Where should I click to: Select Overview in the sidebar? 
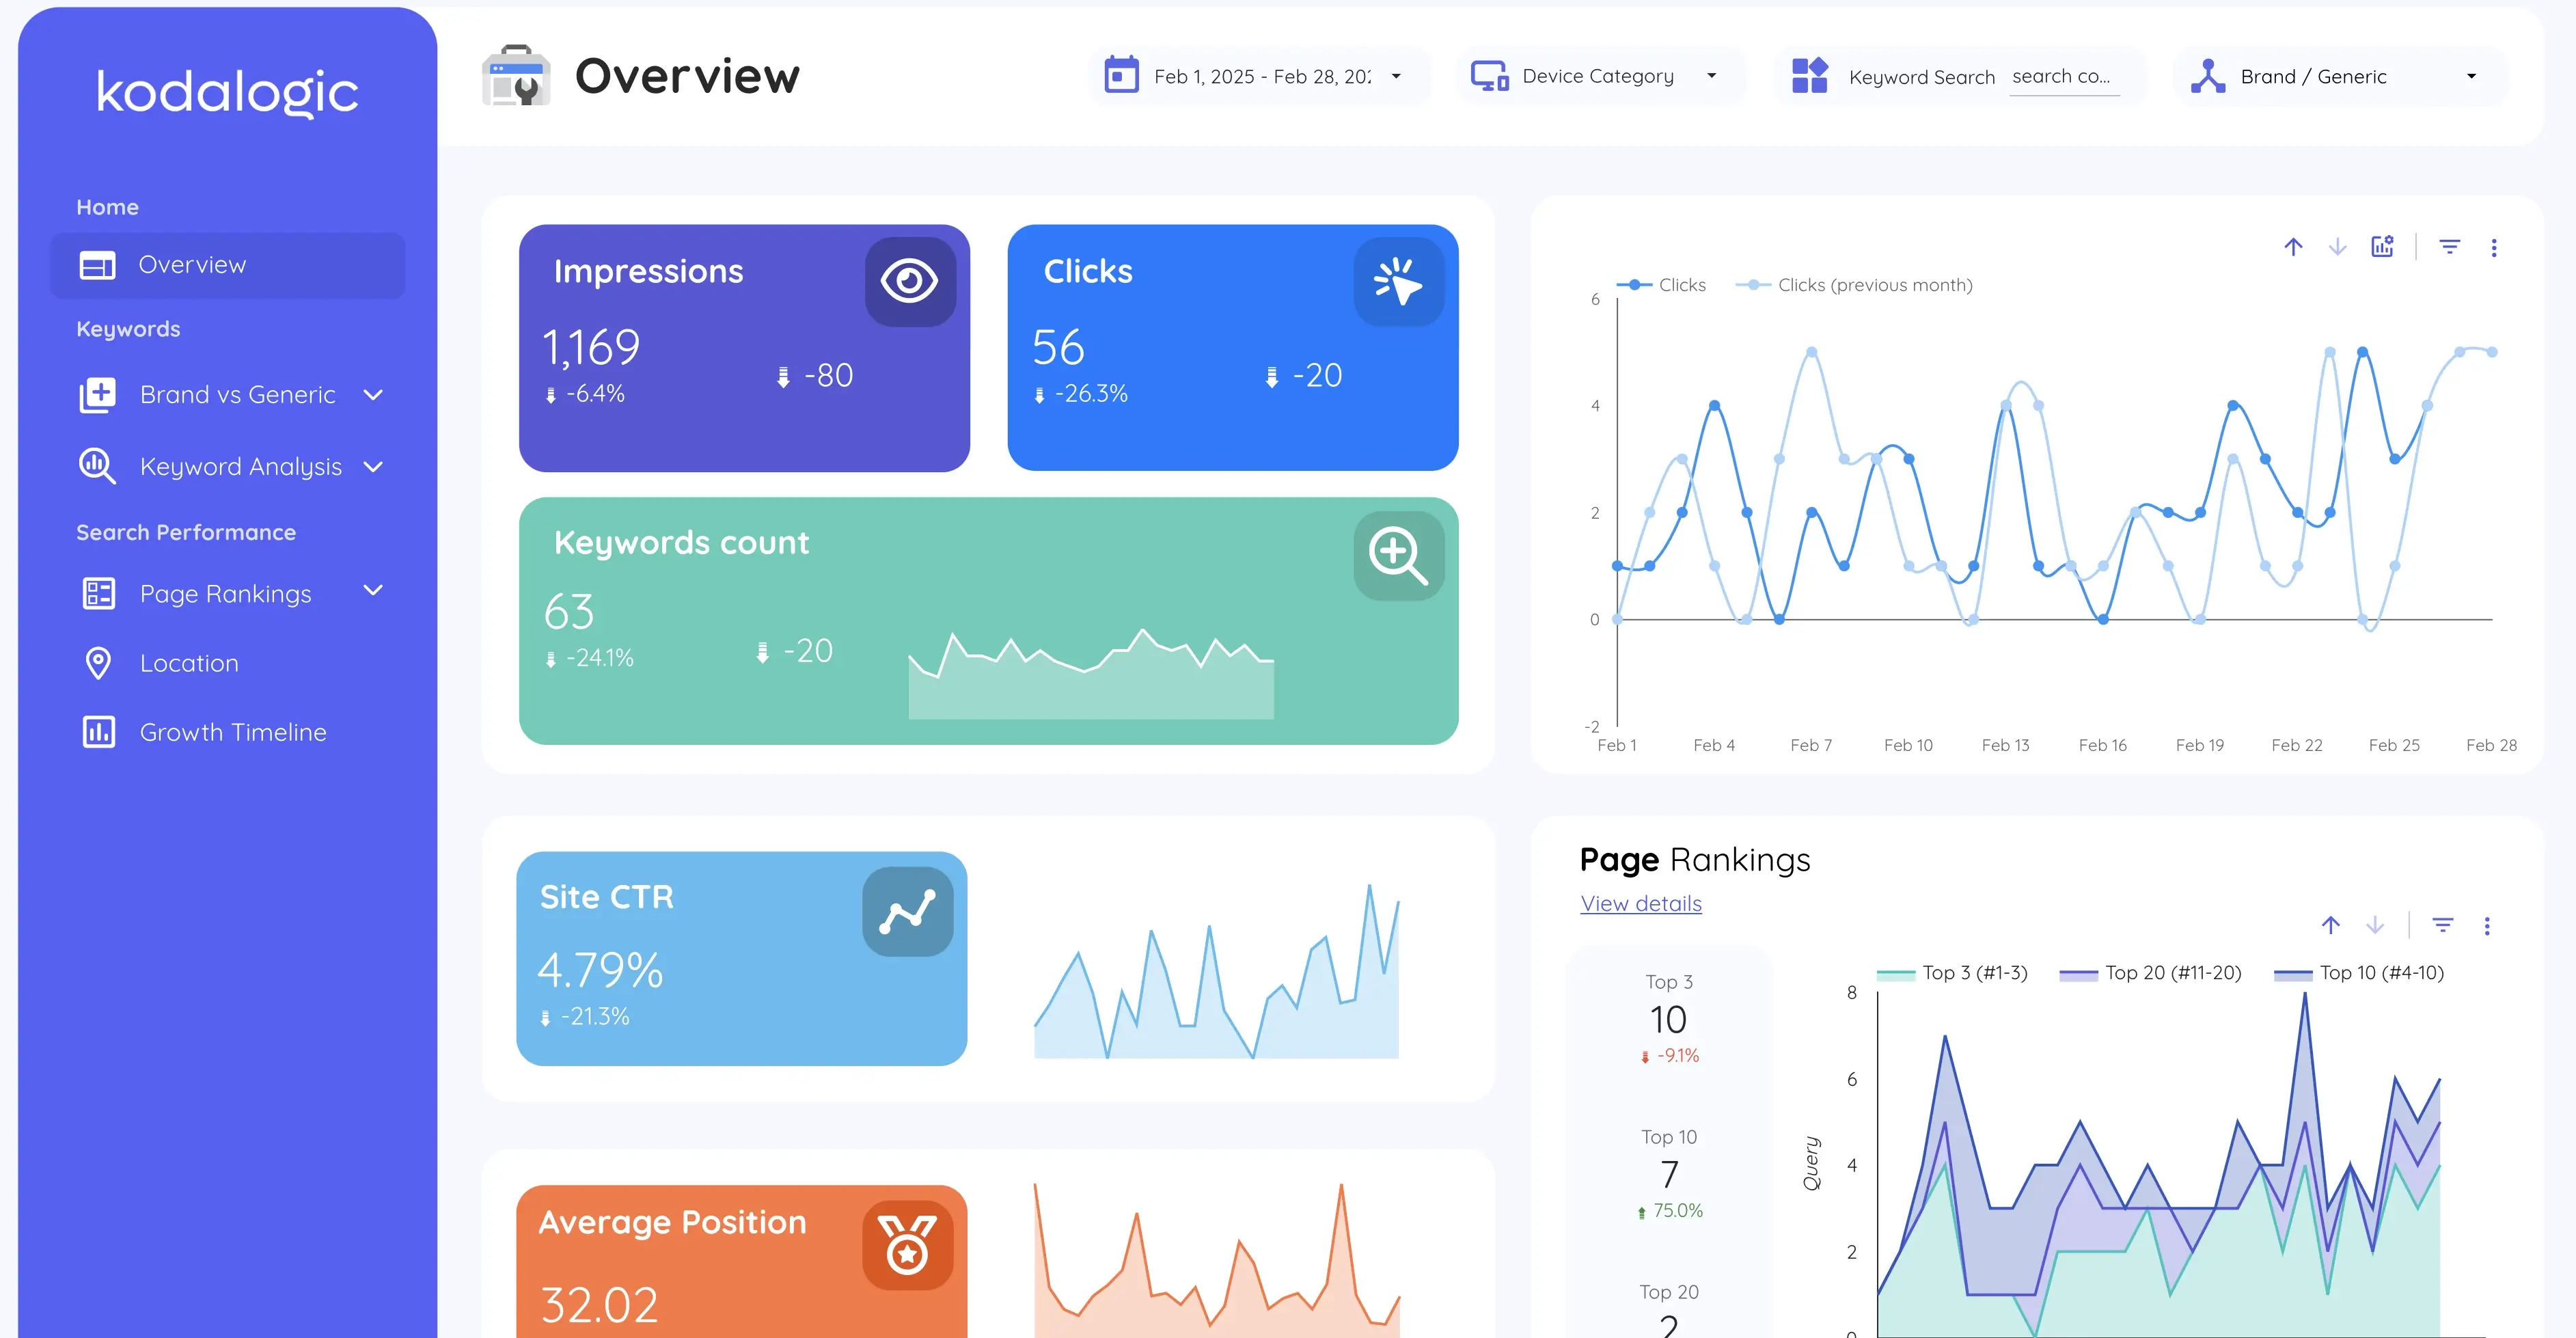[x=228, y=265]
